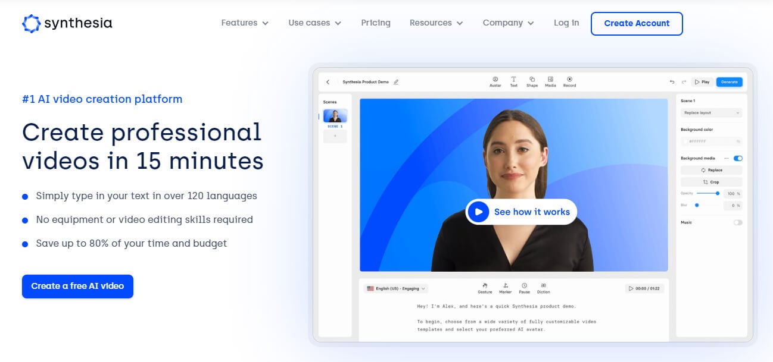
Task: Click the pencil icon to rename the project
Action: click(x=396, y=82)
